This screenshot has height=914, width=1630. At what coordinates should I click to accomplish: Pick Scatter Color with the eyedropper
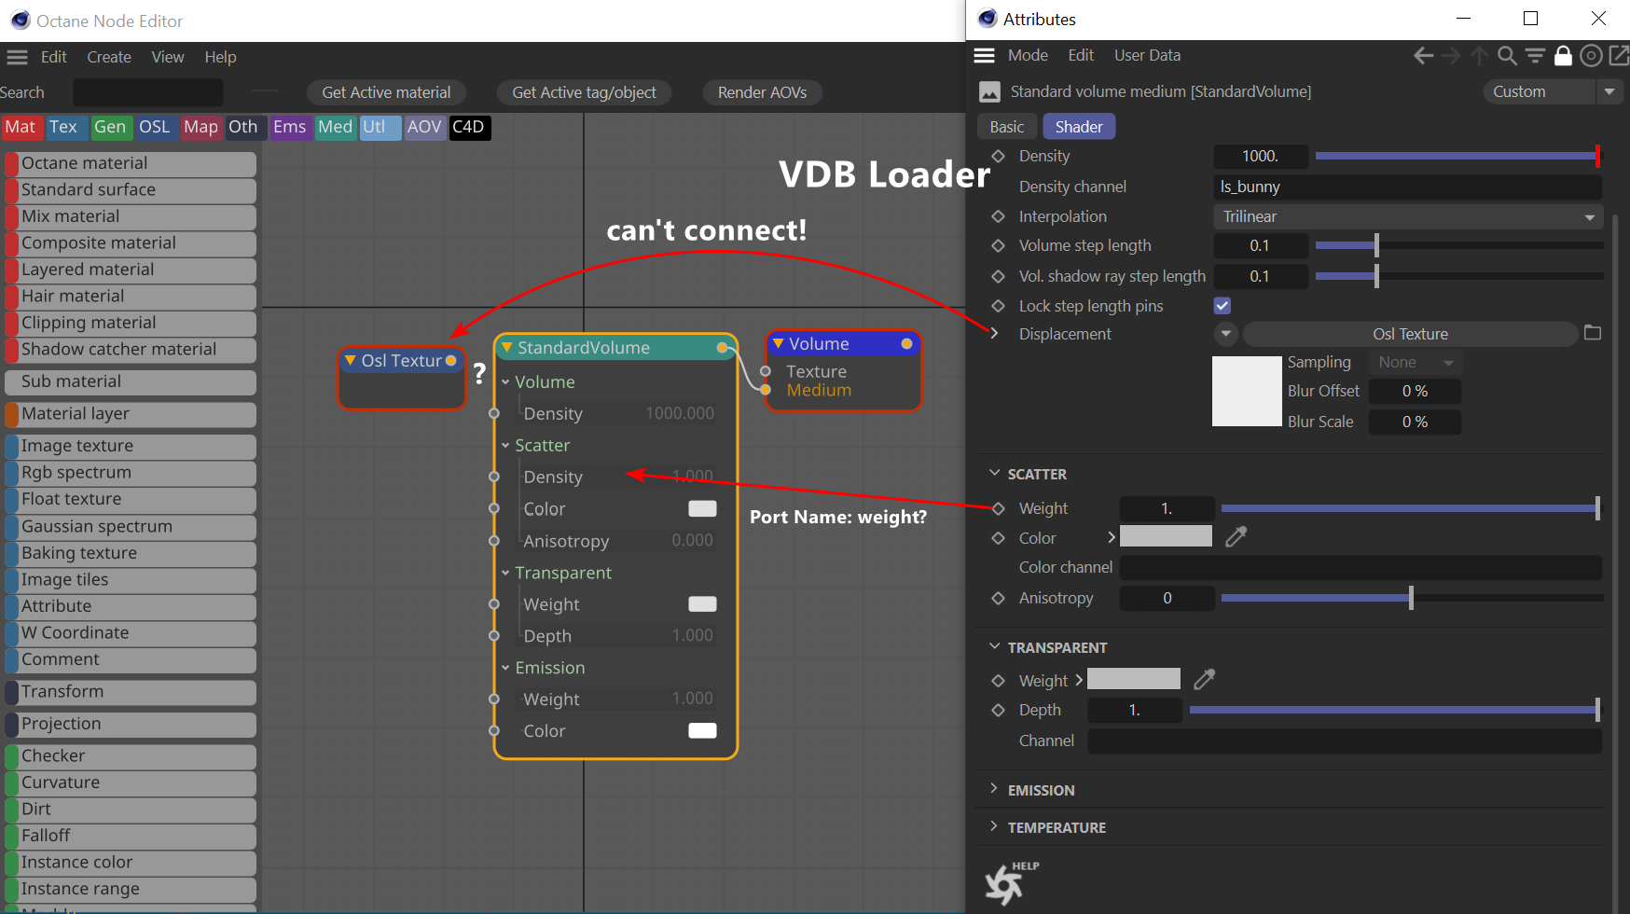coord(1236,536)
